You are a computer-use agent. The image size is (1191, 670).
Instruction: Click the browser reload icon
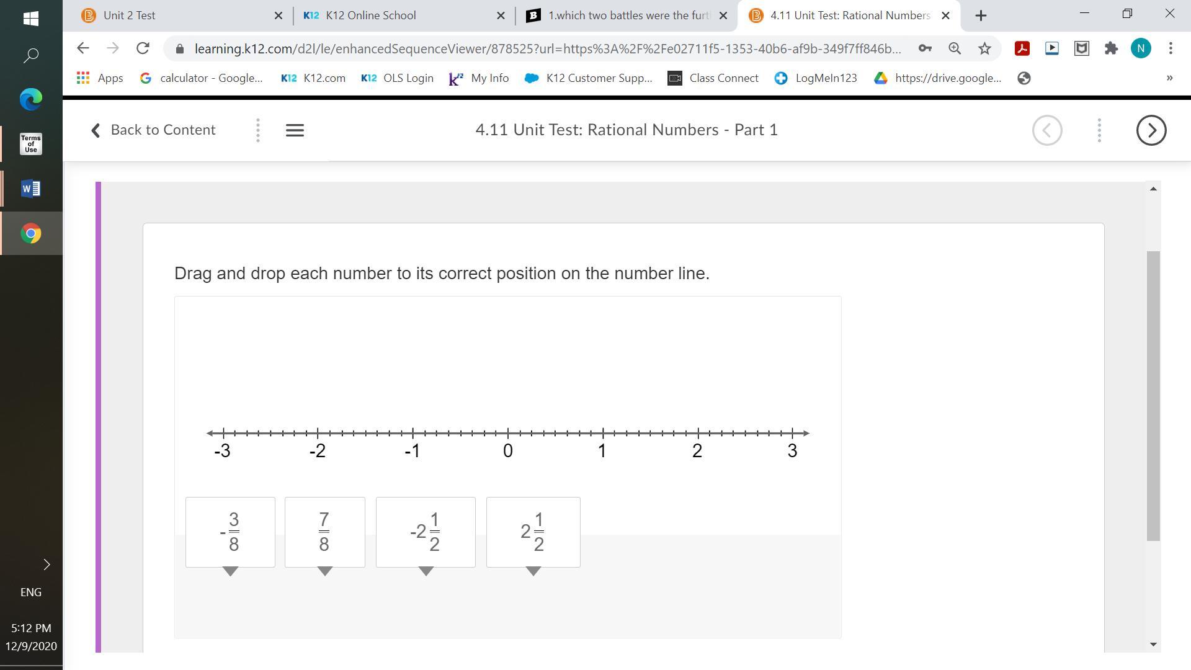click(143, 48)
